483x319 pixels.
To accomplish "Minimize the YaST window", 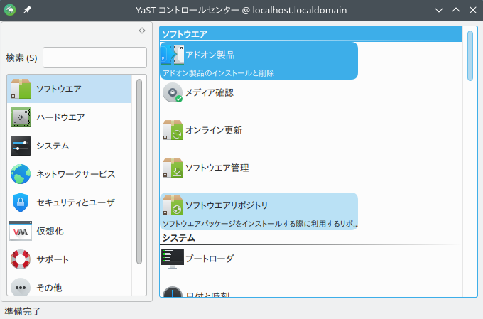I will 439,10.
